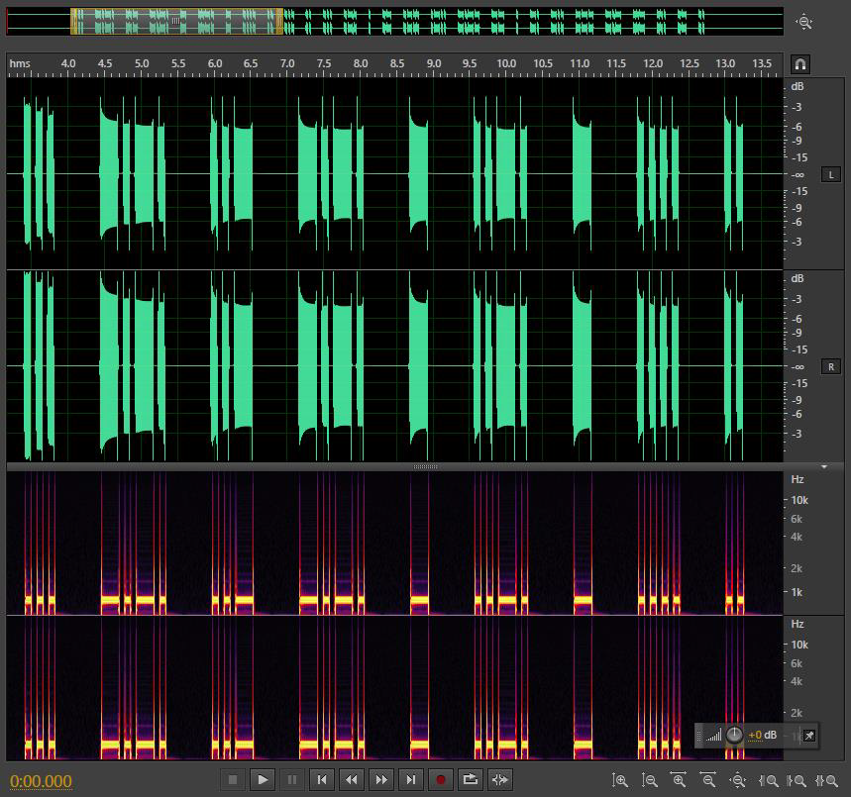Click the HUD gain adjustment knob
Viewport: 851px width, 797px height.
coord(734,735)
